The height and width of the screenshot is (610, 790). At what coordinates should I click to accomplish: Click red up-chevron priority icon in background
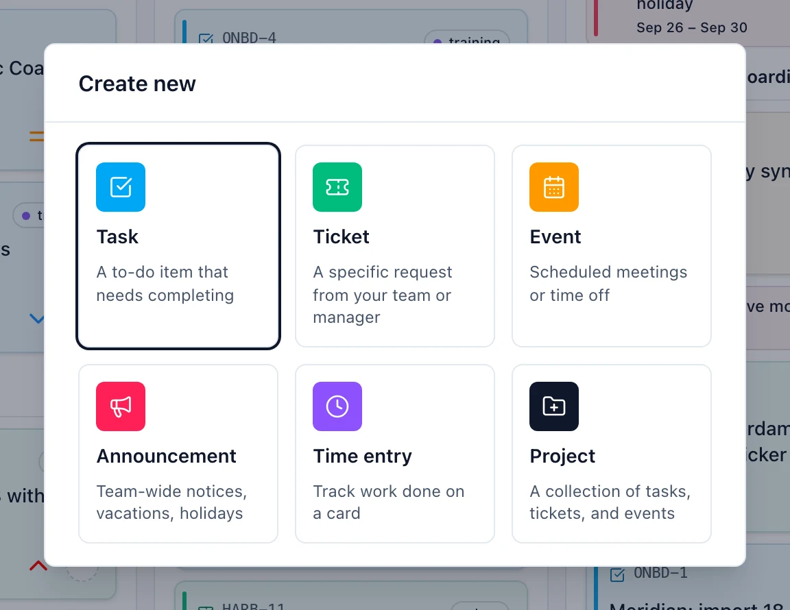38,565
